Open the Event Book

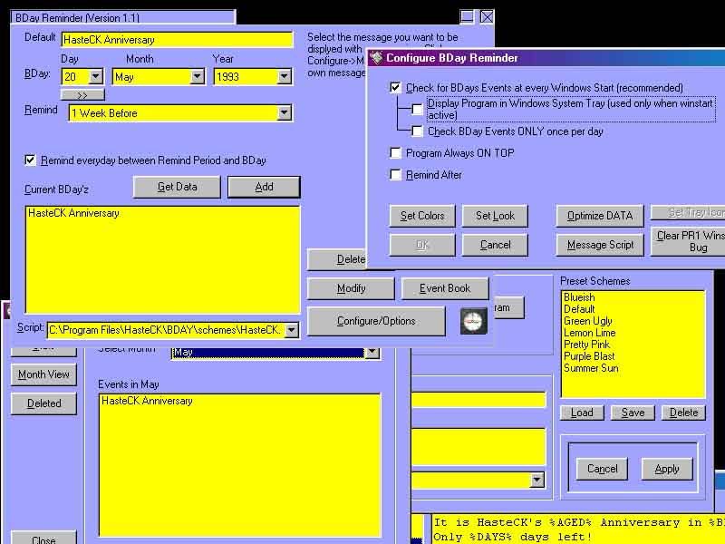(x=445, y=288)
